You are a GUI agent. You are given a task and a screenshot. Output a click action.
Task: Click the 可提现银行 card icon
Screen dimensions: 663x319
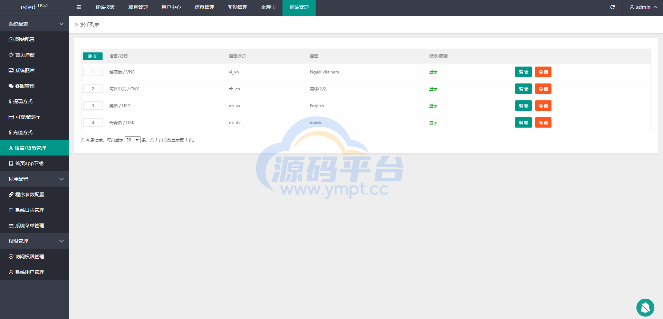(x=11, y=117)
